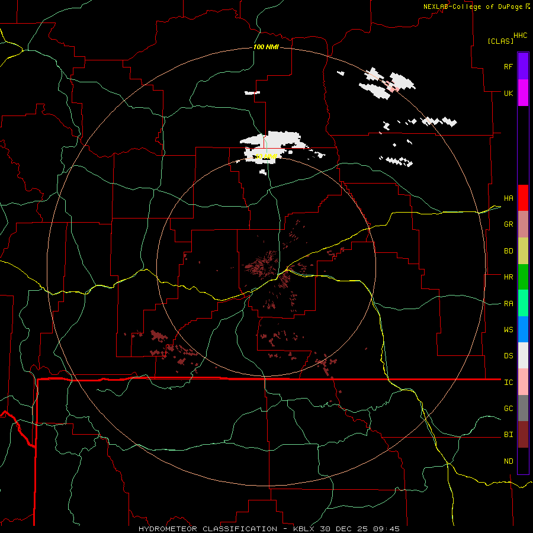Click the Hydrometeor Classification KBLX caption
Image resolution: width=533 pixels, height=533 pixels.
coord(269,529)
